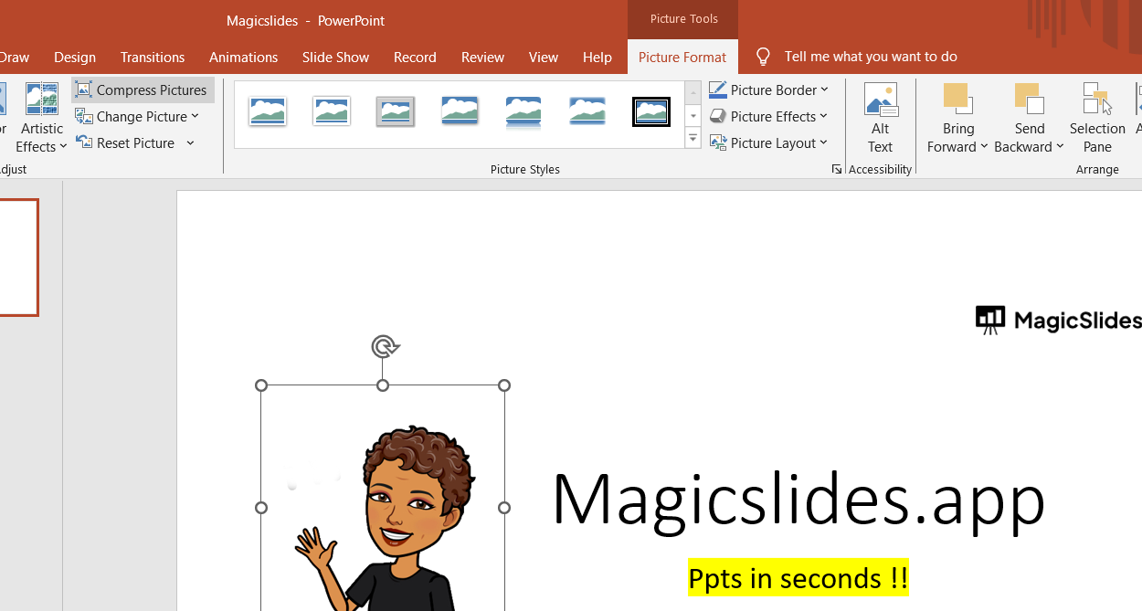Expand the Reset Picture arrow menu
The height and width of the screenshot is (611, 1142).
coord(190,142)
